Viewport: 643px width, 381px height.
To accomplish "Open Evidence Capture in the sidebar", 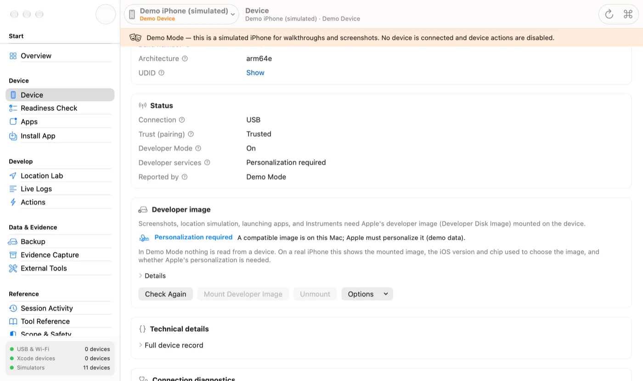I will point(60,255).
